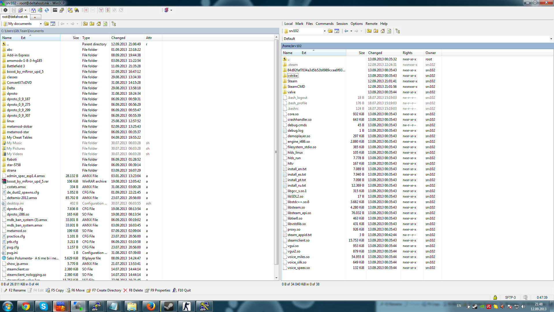Open Google Chrome from Windows taskbar
The height and width of the screenshot is (312, 554).
pyautogui.click(x=25, y=306)
